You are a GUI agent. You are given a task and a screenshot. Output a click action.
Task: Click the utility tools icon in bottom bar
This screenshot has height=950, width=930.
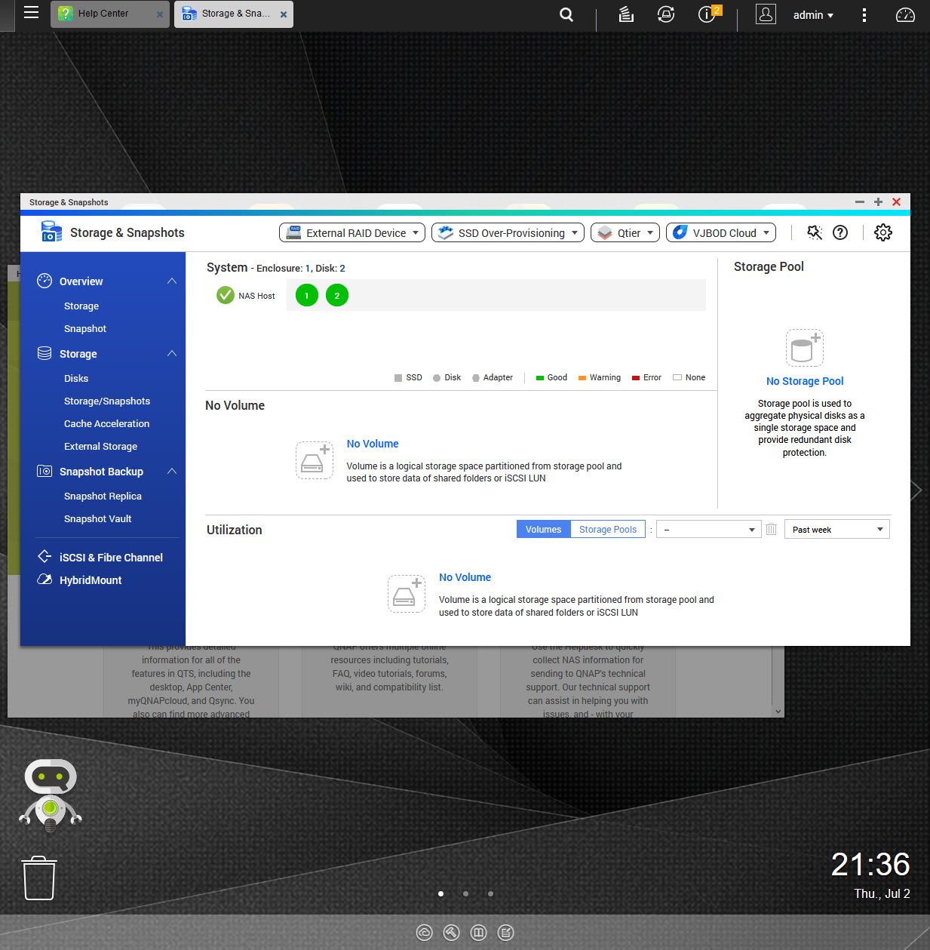tap(451, 933)
